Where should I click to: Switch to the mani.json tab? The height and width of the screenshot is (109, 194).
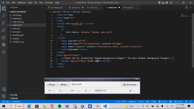pos(75,7)
